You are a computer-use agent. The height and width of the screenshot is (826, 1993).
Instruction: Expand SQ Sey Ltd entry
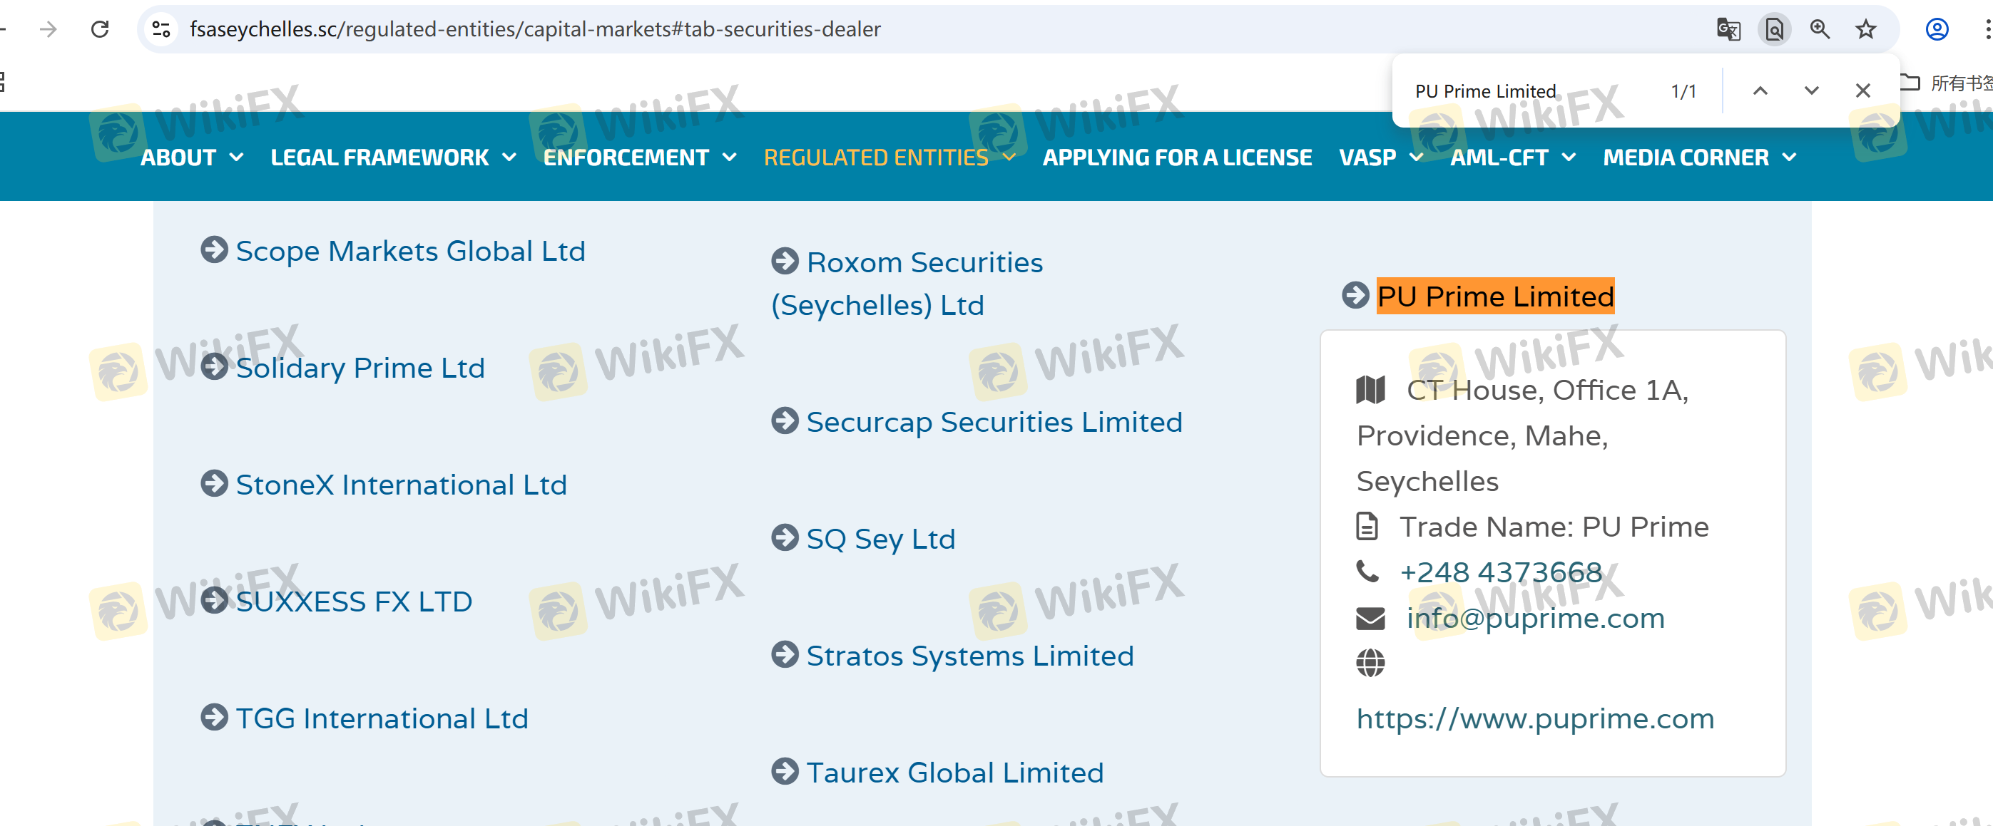pos(880,539)
